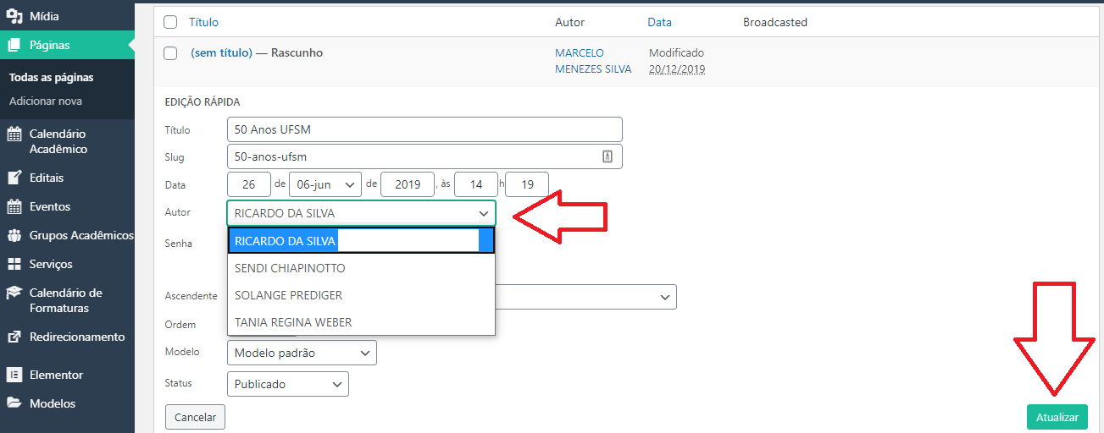
Task: Click the Serviços grid icon
Action: pos(14,264)
